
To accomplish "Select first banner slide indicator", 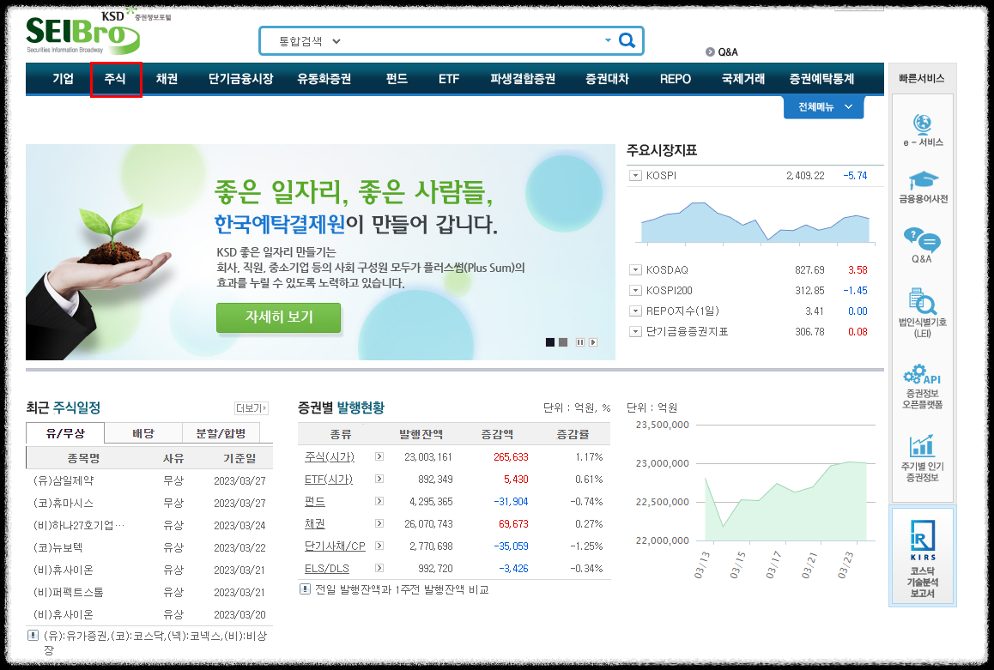I will (550, 342).
